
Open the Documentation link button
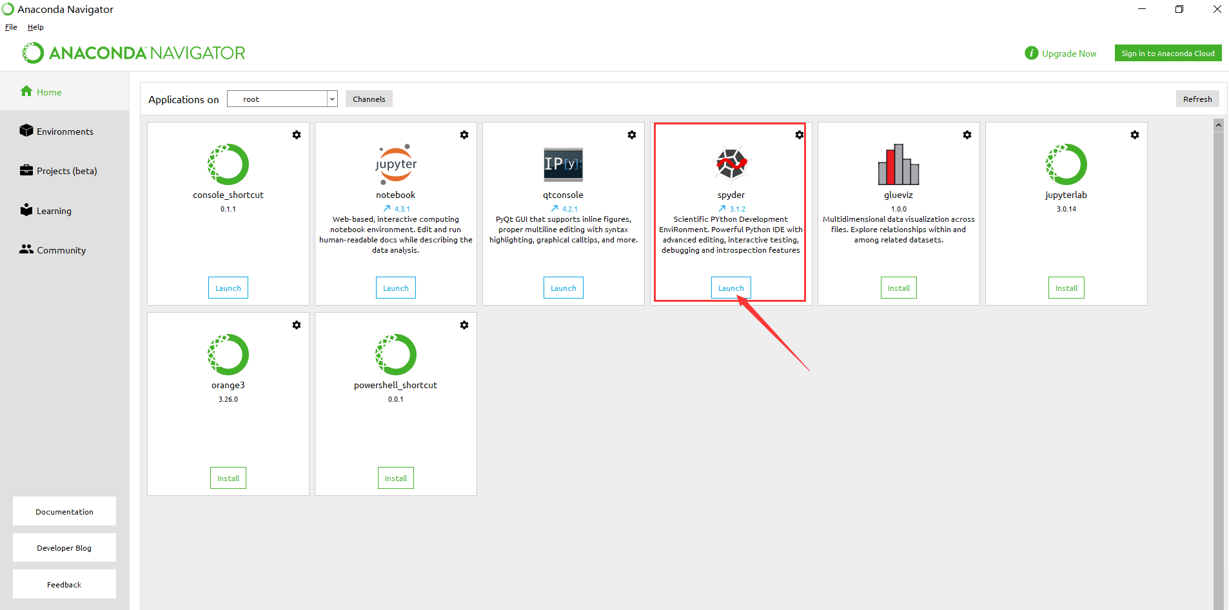tap(64, 511)
